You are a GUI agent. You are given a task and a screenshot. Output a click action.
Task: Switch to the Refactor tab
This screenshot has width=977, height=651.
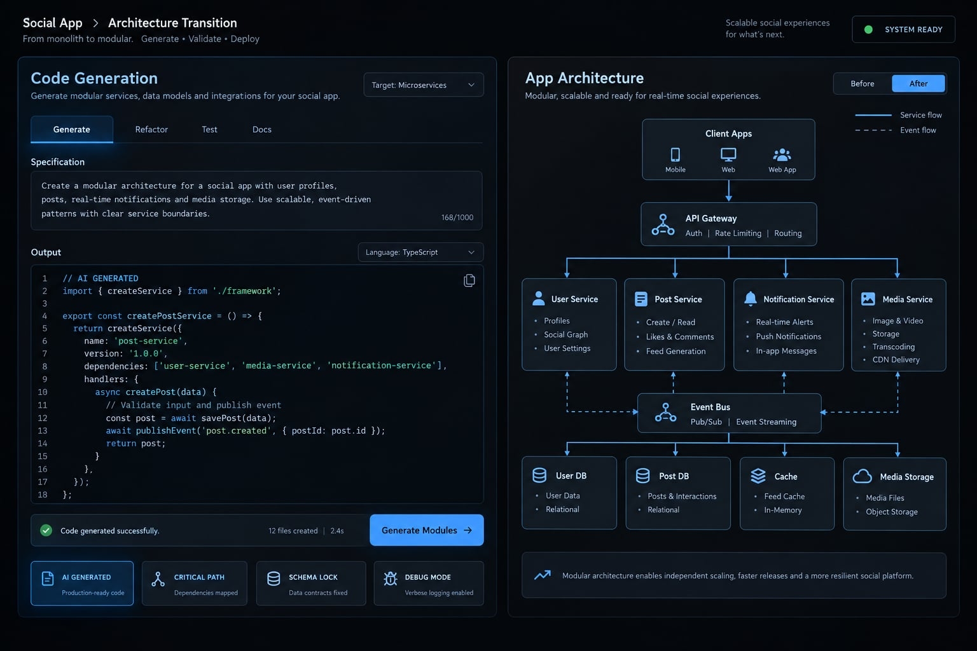(151, 130)
